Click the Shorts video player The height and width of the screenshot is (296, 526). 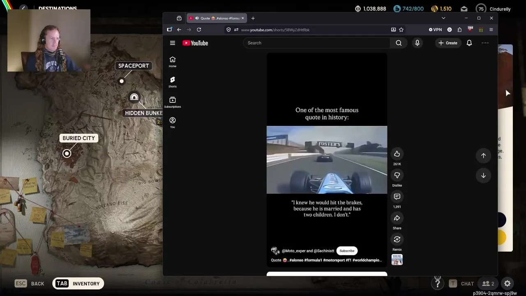click(327, 160)
